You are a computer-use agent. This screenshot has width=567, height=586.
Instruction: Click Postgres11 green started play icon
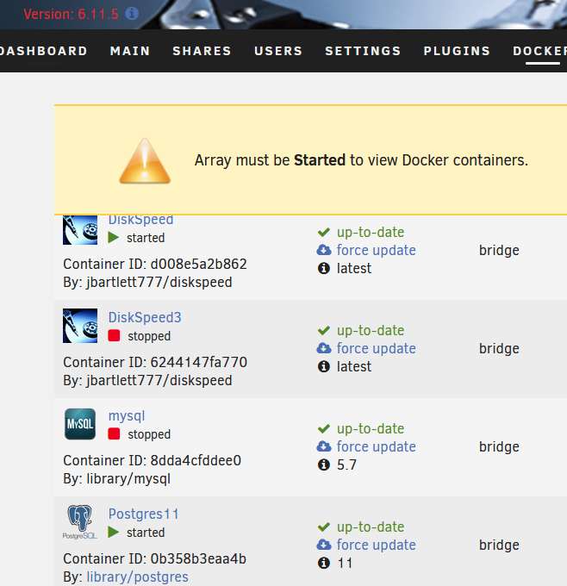(113, 533)
